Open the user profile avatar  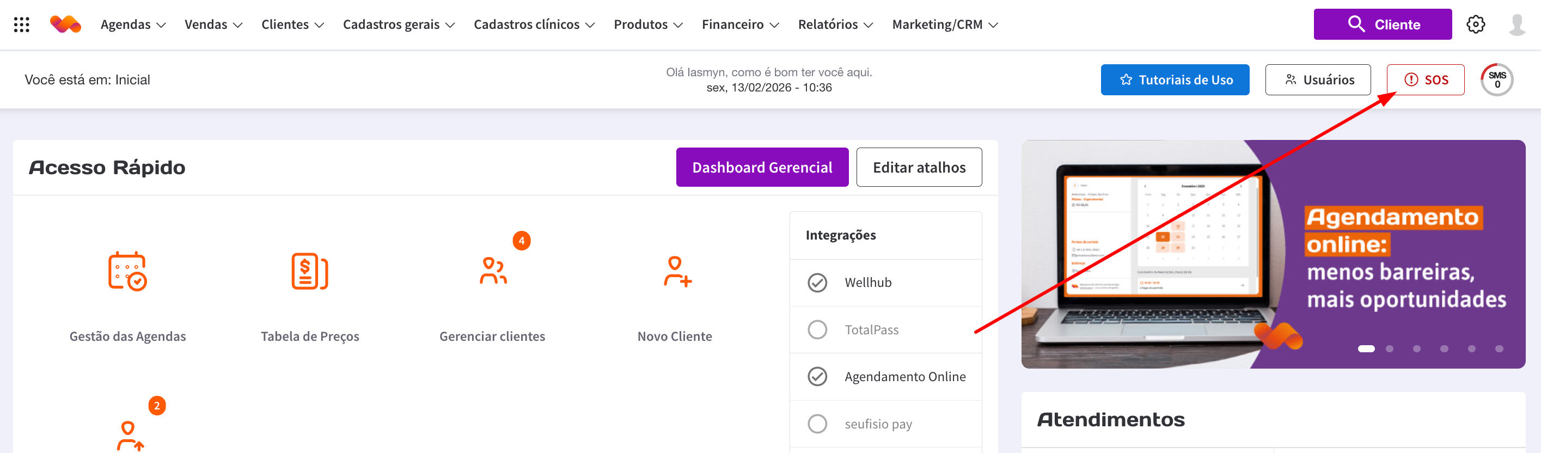point(1516,25)
